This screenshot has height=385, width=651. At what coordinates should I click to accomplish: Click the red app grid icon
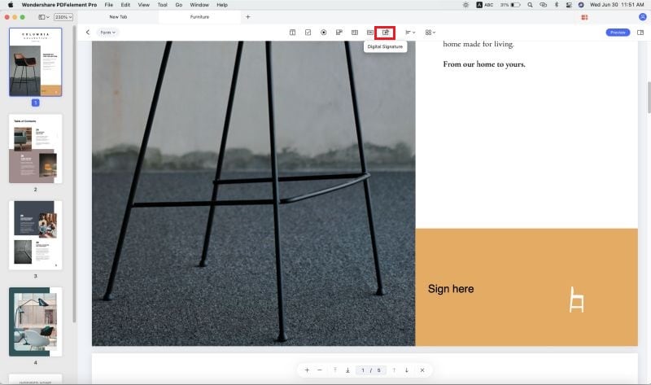click(584, 17)
